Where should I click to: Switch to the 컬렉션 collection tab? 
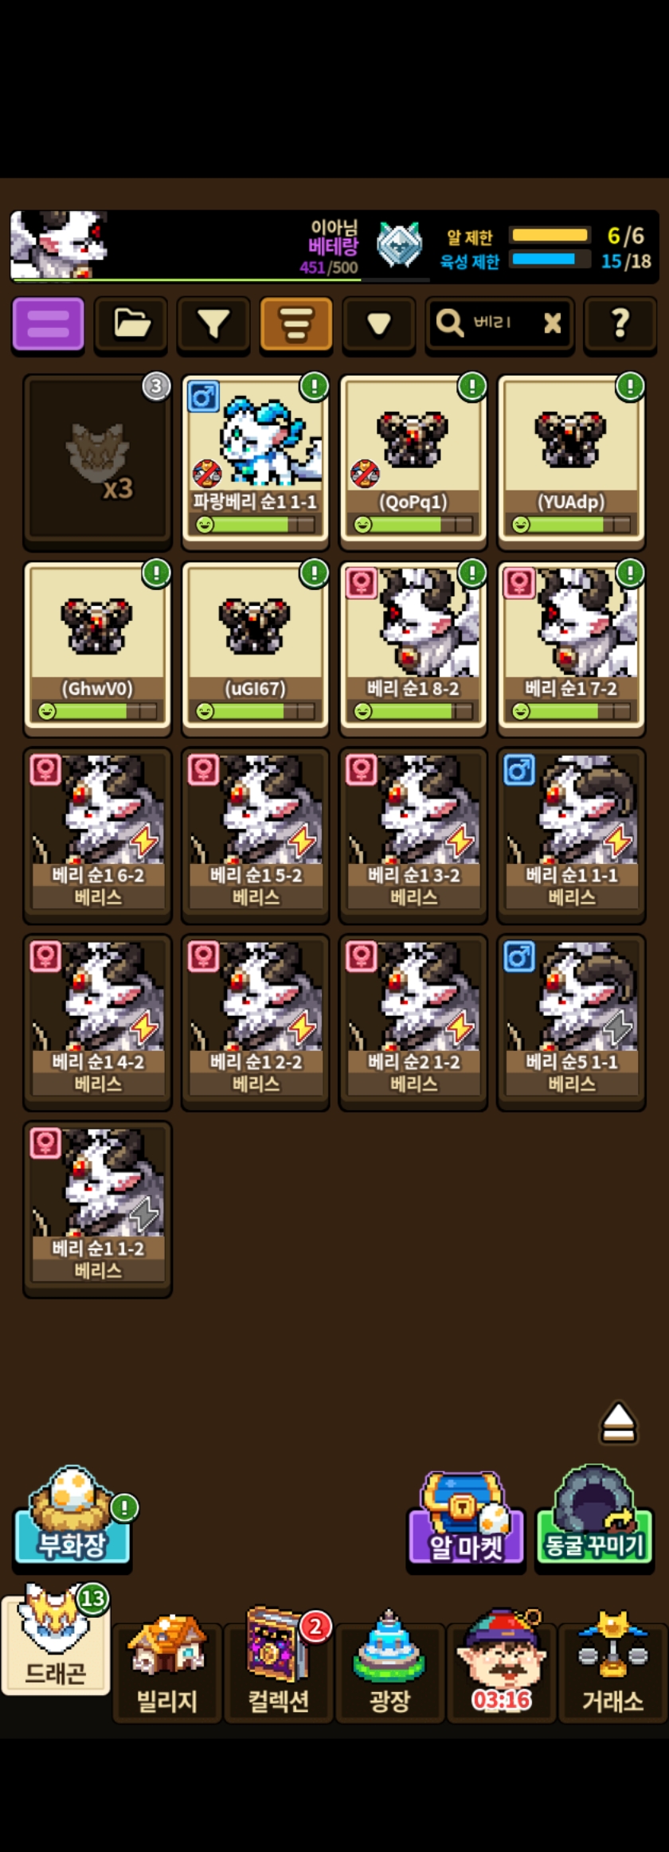[279, 1664]
